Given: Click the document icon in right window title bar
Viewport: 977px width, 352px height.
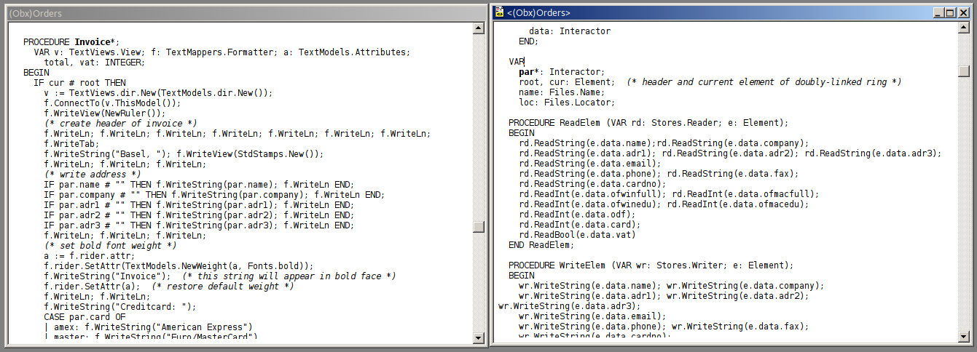Looking at the screenshot, I should coord(499,12).
